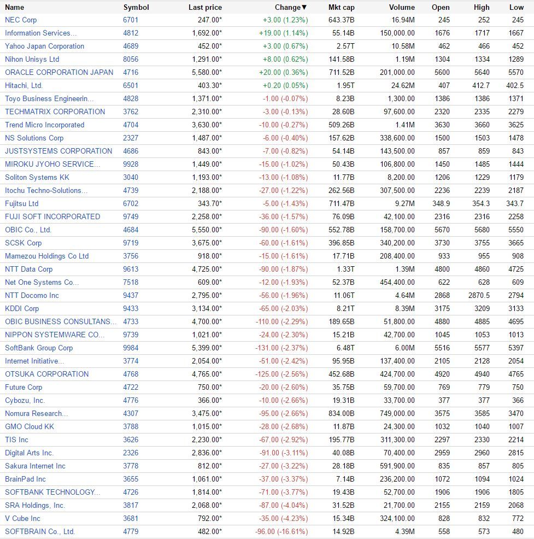Screen dimensions: 534x539
Task: Click ticker symbol 4689
Action: click(x=131, y=46)
